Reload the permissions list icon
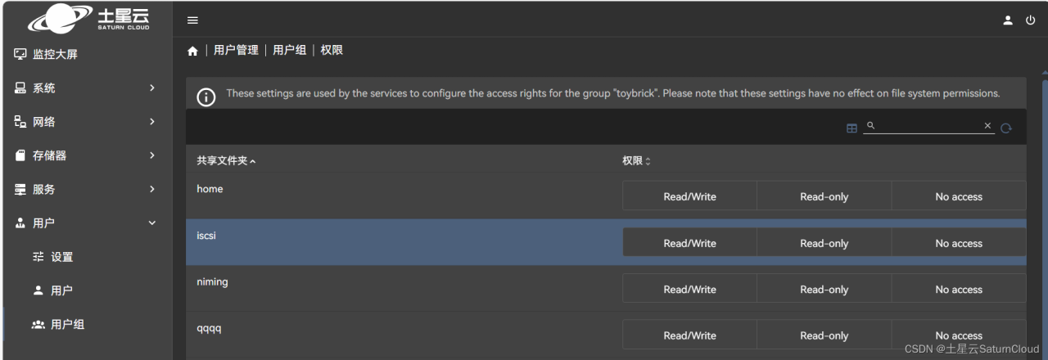The image size is (1048, 360). 1006,128
